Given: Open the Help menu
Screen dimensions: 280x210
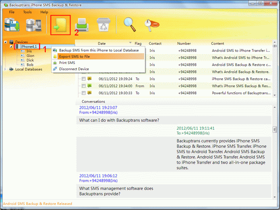Looking at the screenshot, I should tap(44, 12).
